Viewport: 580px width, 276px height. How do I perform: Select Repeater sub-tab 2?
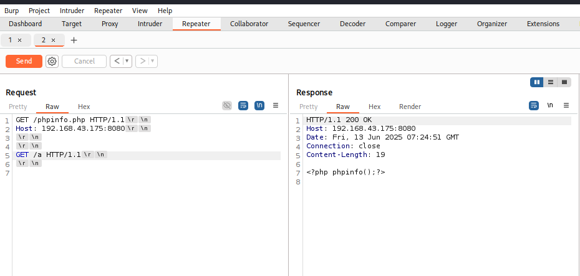(x=43, y=40)
